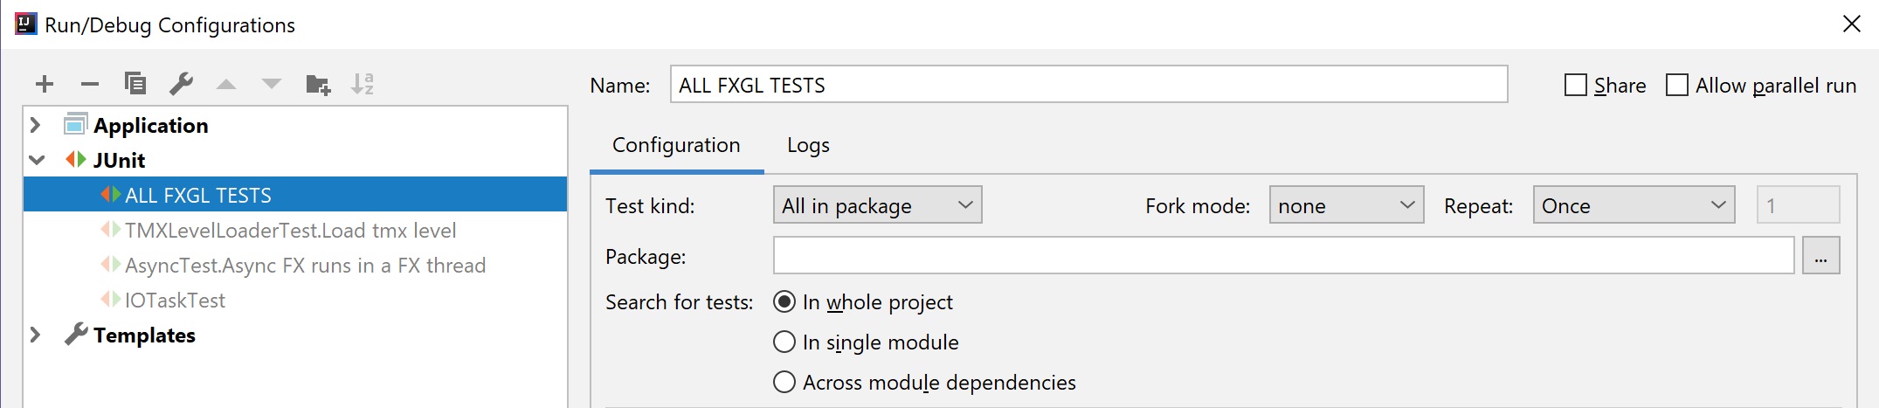Open edit templates wrench icon
This screenshot has width=1879, height=408.
[181, 84]
